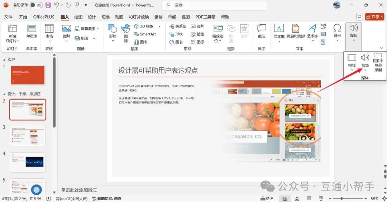387x202 pixels.
Task: Click 辅助功能: 调查 in status bar
Action: point(107,198)
